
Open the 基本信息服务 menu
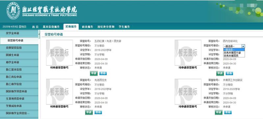coord(51,27)
